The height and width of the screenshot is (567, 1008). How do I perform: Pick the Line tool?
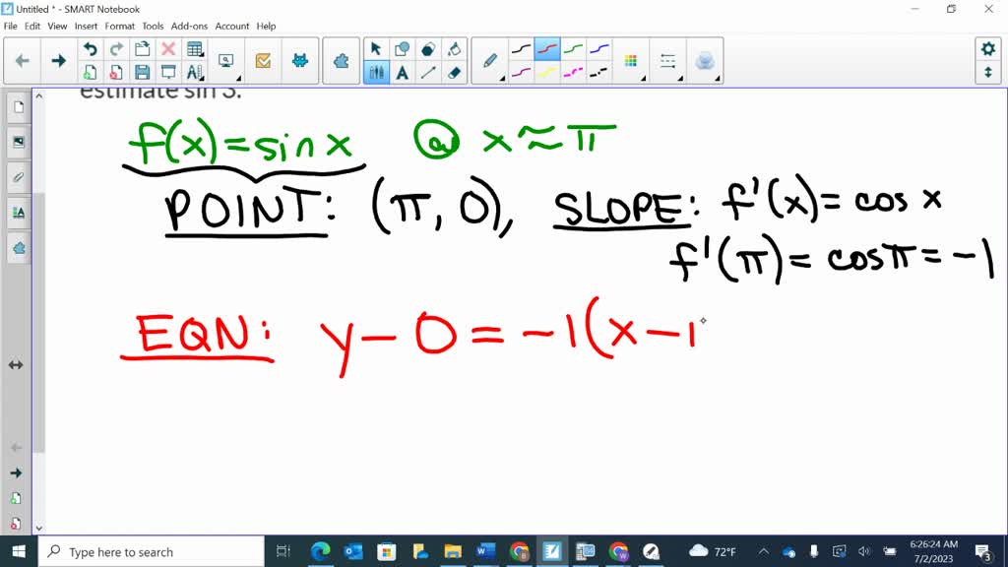coord(427,71)
